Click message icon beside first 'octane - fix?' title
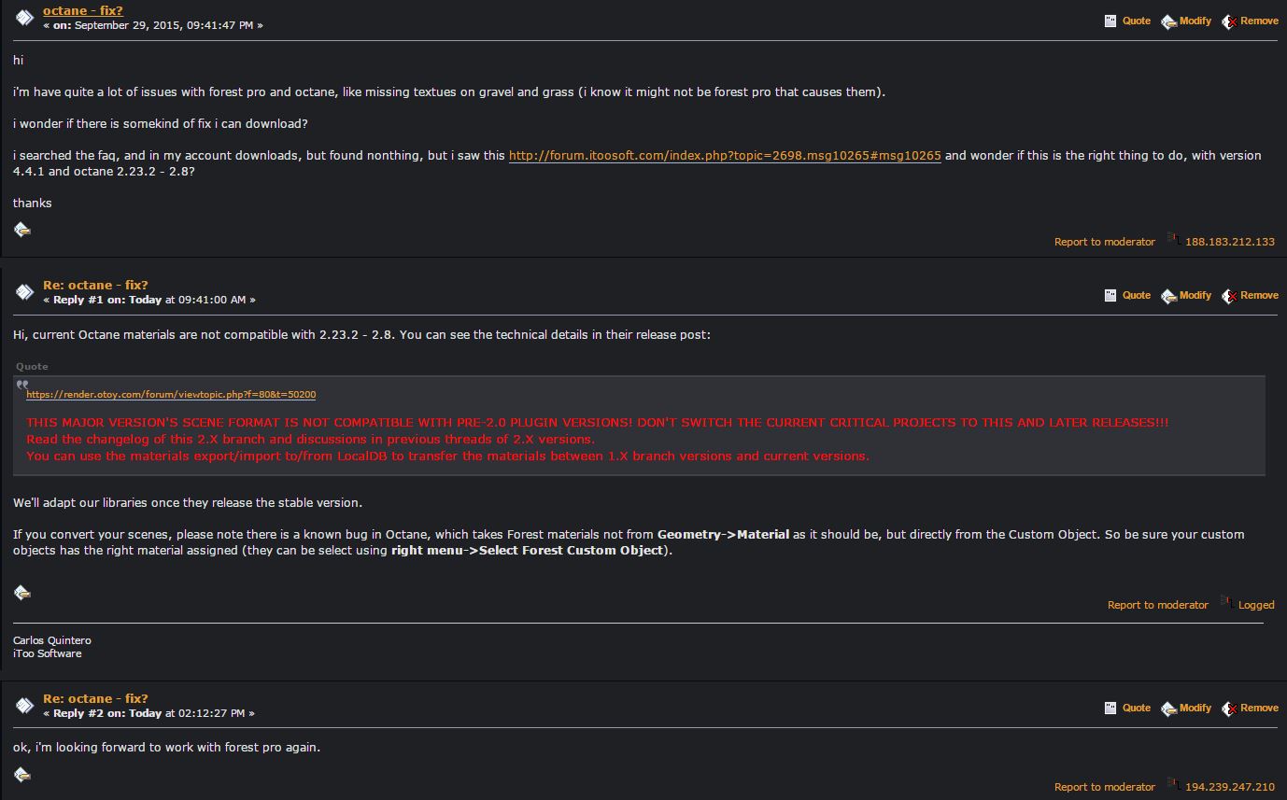 [25, 18]
